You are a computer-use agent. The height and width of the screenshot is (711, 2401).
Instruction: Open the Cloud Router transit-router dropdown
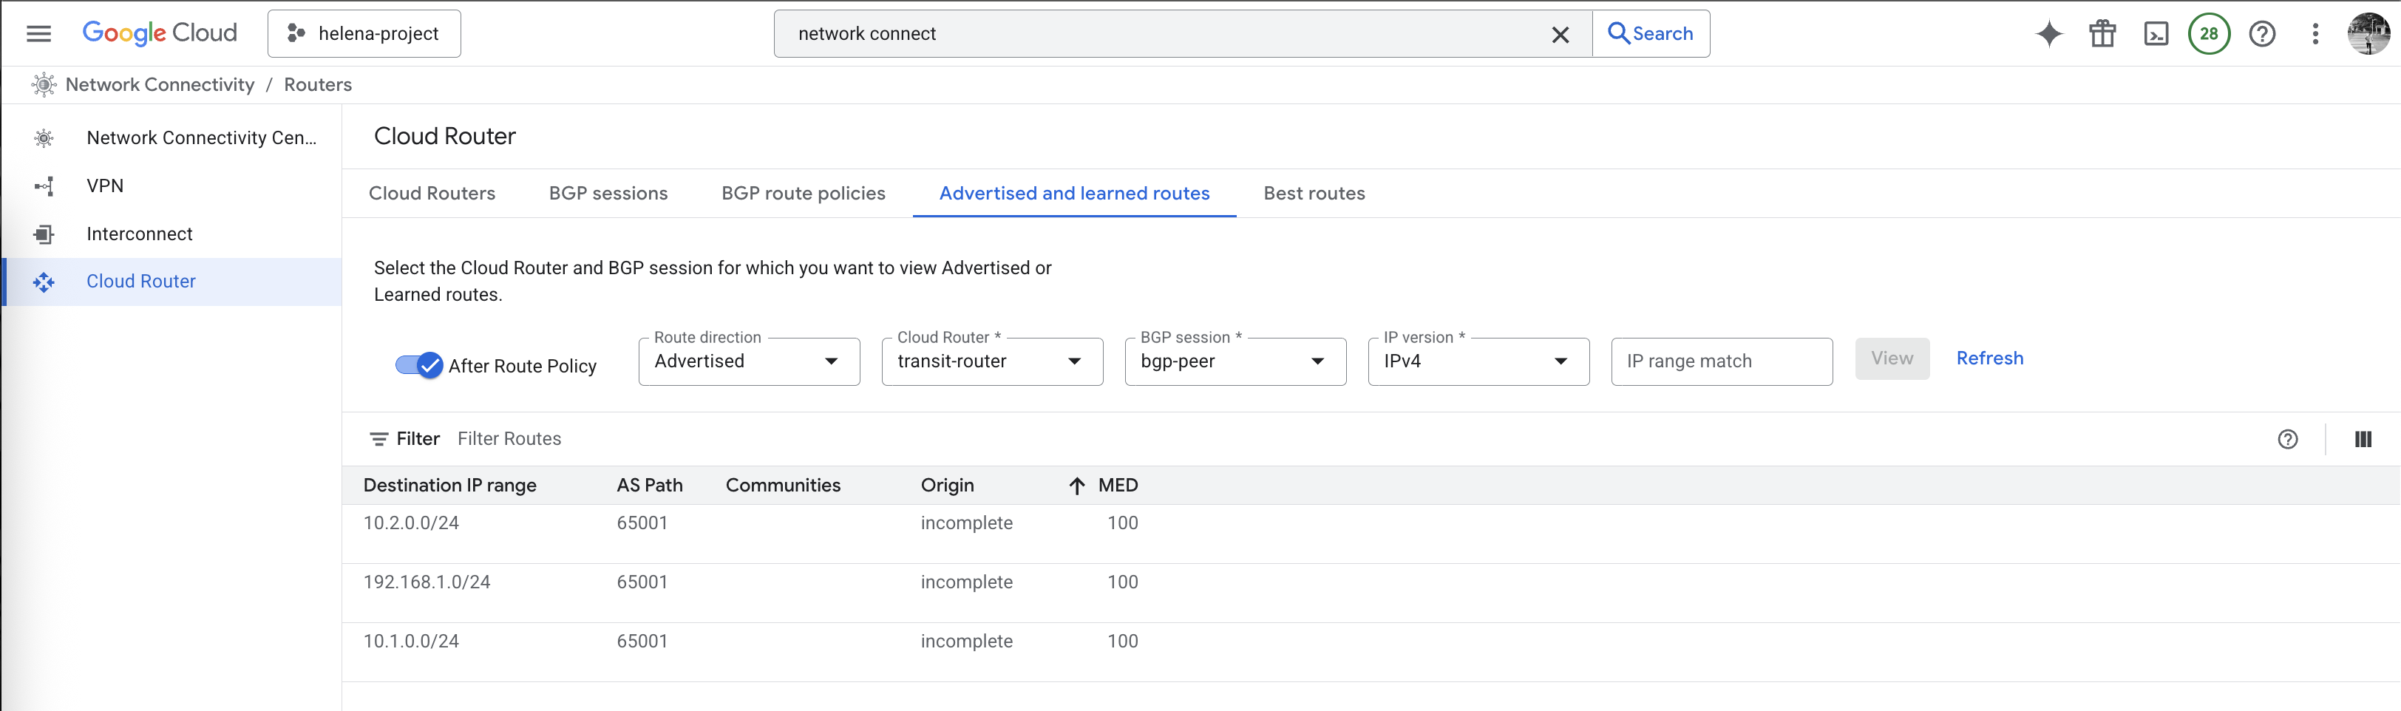click(x=992, y=361)
